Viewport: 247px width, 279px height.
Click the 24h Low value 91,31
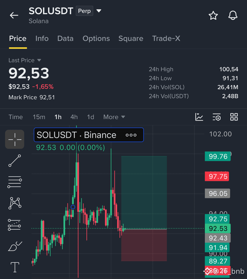point(230,78)
